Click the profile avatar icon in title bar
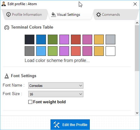The image size is (140, 130). [4, 4]
